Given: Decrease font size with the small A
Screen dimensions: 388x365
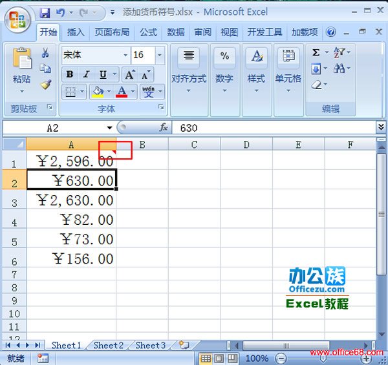Looking at the screenshot, I should click(x=146, y=75).
